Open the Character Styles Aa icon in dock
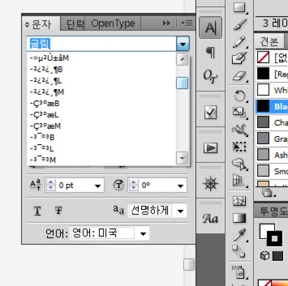 tap(211, 219)
